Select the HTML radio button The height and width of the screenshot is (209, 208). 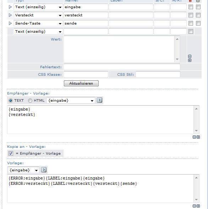coord(30,101)
